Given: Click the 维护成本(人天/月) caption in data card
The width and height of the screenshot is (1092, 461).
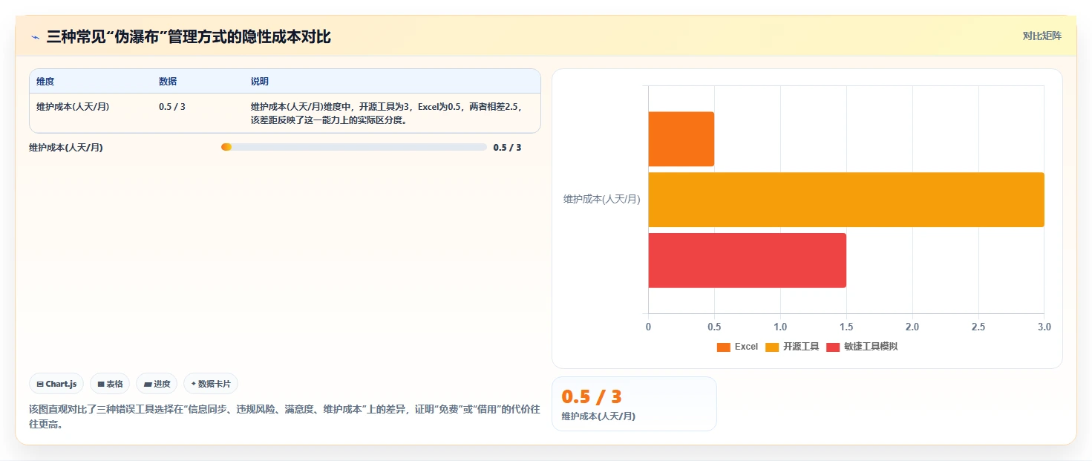Looking at the screenshot, I should click(598, 416).
